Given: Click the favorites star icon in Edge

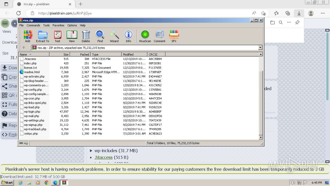Looking at the screenshot, I should (x=276, y=13).
